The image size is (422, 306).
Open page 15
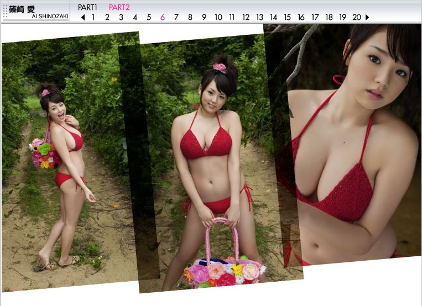pyautogui.click(x=287, y=18)
